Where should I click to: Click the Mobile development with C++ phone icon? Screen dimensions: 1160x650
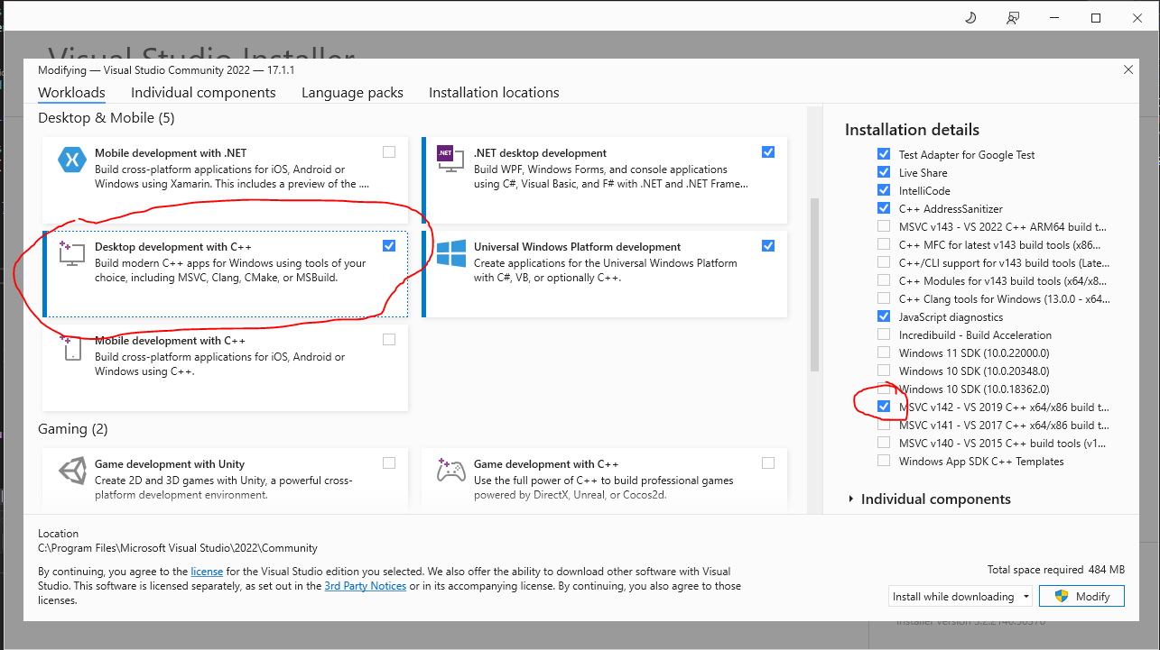pos(73,348)
